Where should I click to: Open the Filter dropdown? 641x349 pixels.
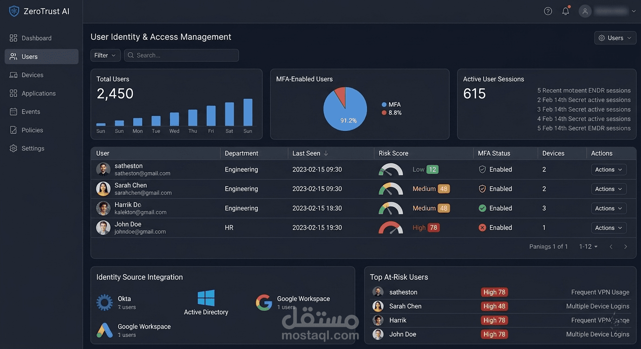pyautogui.click(x=105, y=55)
